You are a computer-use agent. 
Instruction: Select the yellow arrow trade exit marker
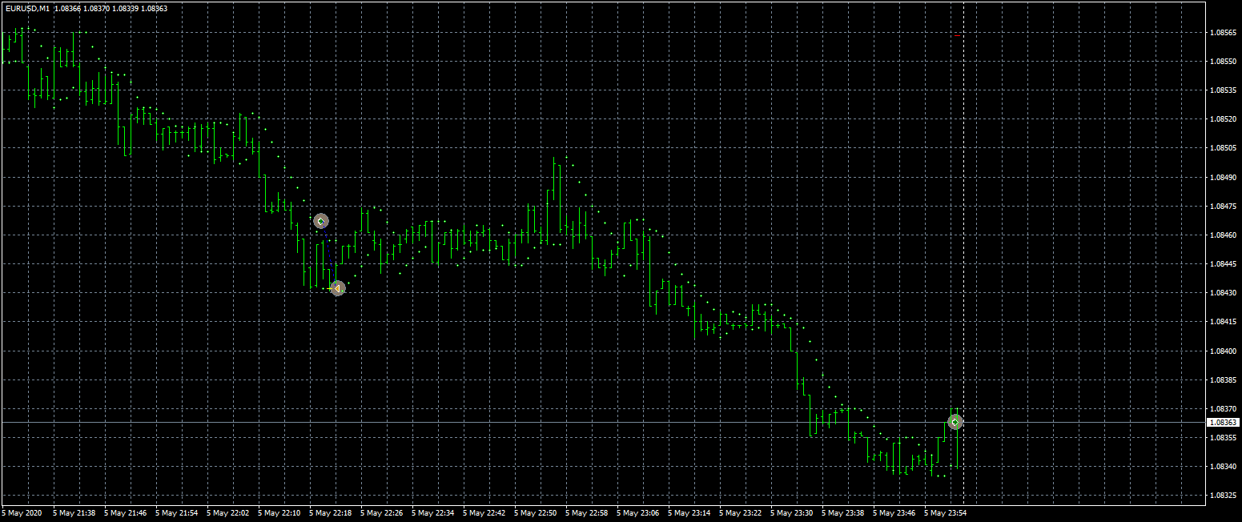(x=337, y=288)
